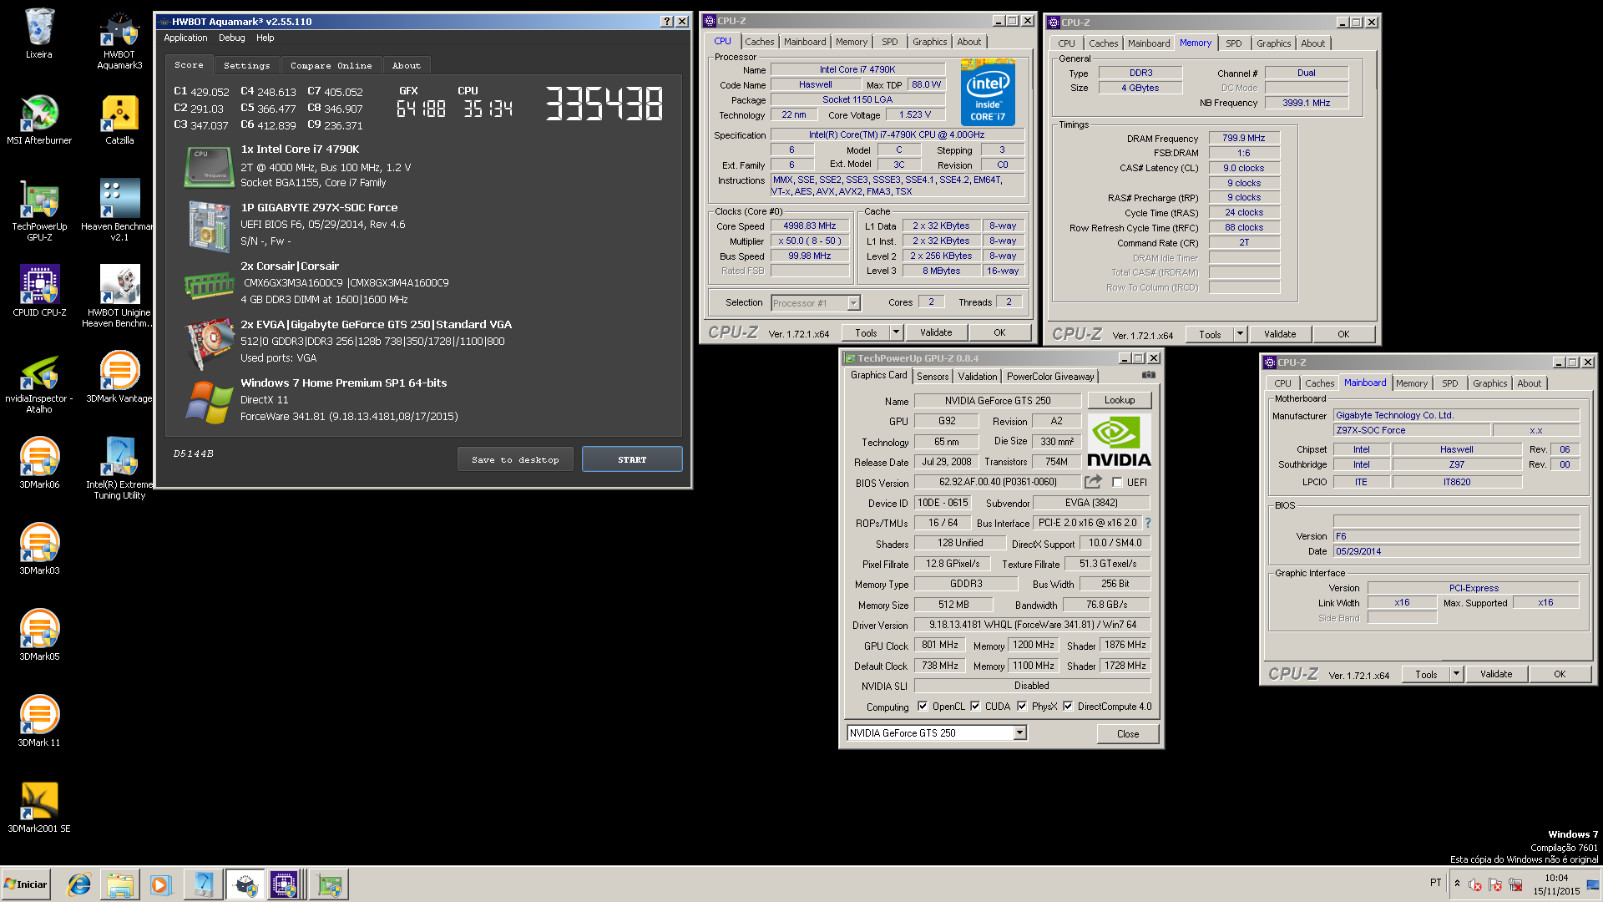Click Close button in GPU-Z
The image size is (1603, 902).
pos(1128,734)
